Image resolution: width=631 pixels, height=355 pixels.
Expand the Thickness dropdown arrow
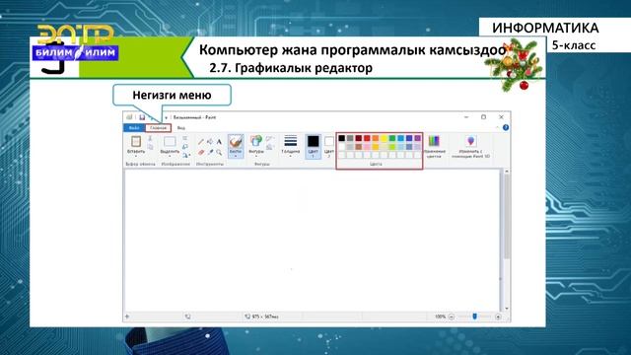pyautogui.click(x=290, y=156)
